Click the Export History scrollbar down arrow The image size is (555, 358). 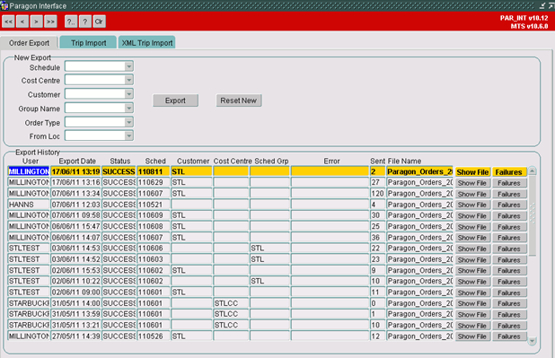[x=532, y=341]
